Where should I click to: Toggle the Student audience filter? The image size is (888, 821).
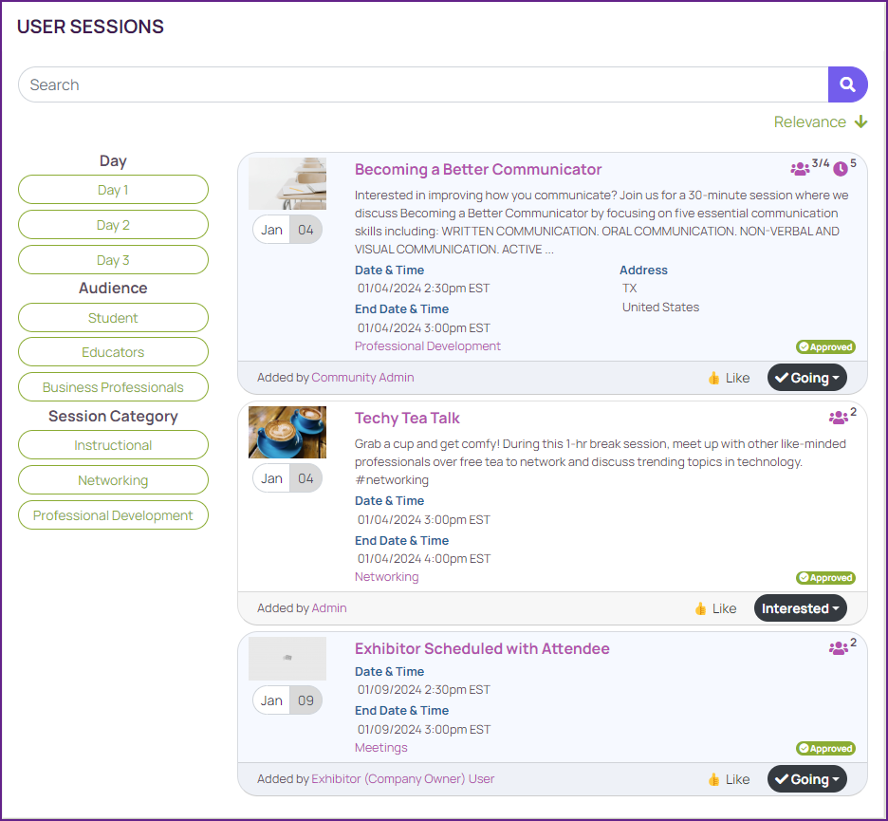pos(113,318)
